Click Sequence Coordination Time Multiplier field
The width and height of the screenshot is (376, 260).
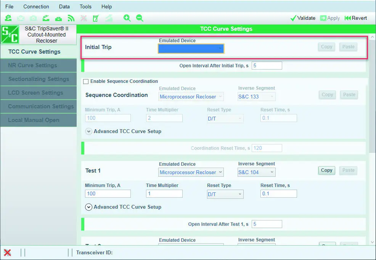[x=164, y=118]
